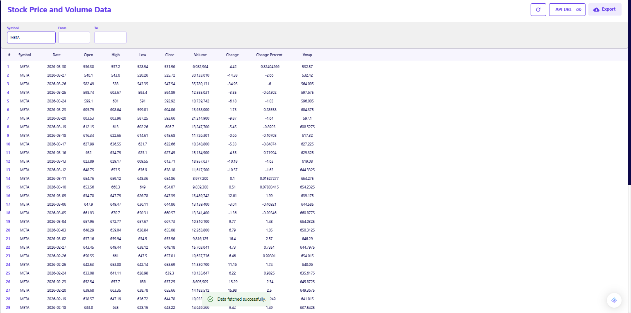Open the floating assistant widget icon
Image resolution: width=631 pixels, height=313 pixels.
pos(614,300)
